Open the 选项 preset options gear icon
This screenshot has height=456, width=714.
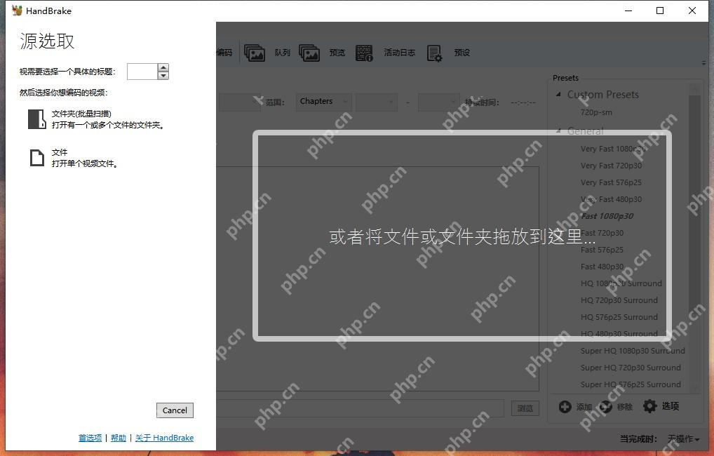click(x=649, y=406)
